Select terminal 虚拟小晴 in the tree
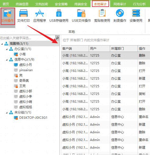150x155 pixels. coord(25,102)
